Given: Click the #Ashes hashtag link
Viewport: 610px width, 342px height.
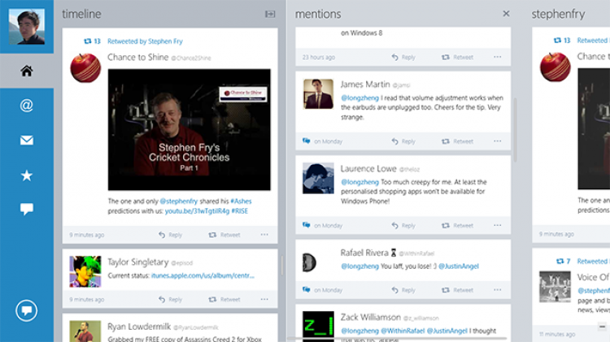Looking at the screenshot, I should coord(241,201).
